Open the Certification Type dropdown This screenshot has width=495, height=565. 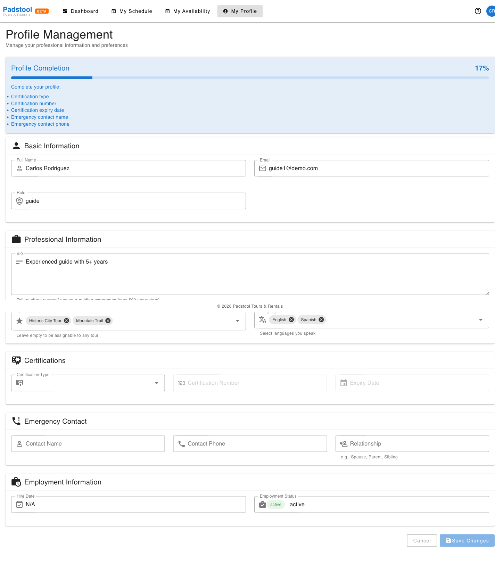pyautogui.click(x=88, y=383)
